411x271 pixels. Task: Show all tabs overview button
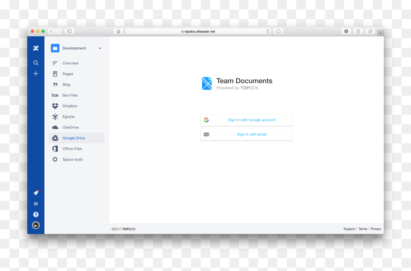[370, 32]
